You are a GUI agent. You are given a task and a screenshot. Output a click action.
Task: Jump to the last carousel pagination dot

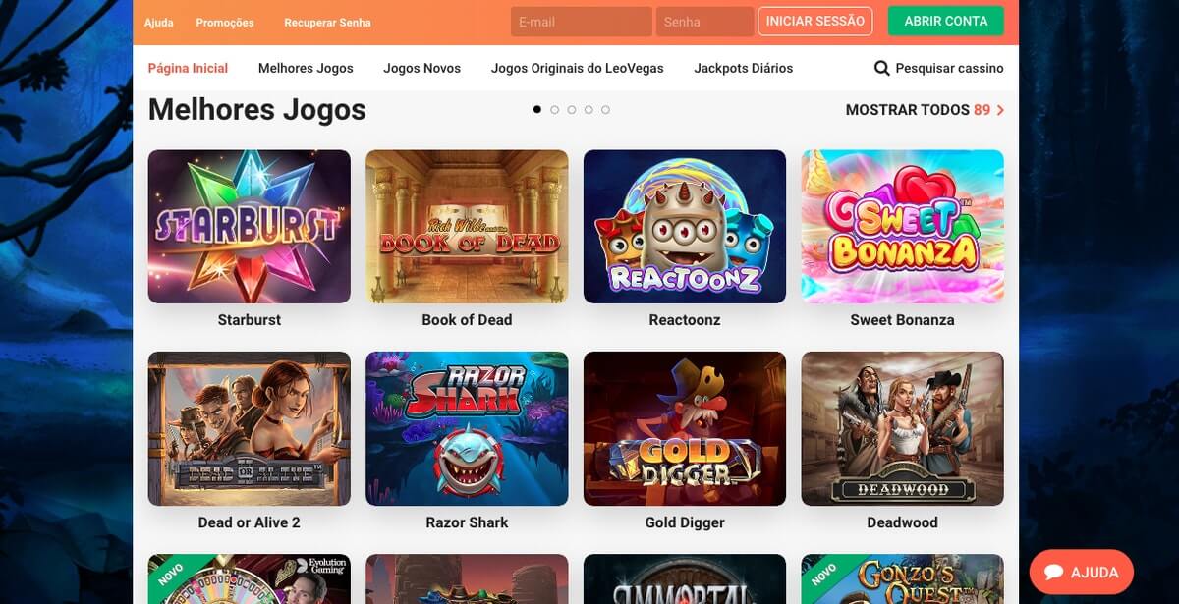(605, 110)
